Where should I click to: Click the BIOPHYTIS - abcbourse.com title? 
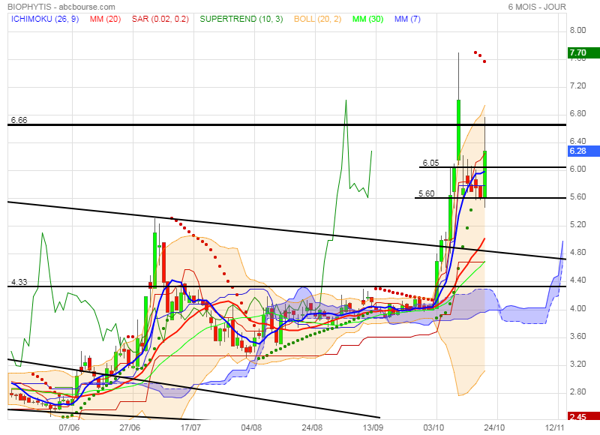click(x=61, y=7)
